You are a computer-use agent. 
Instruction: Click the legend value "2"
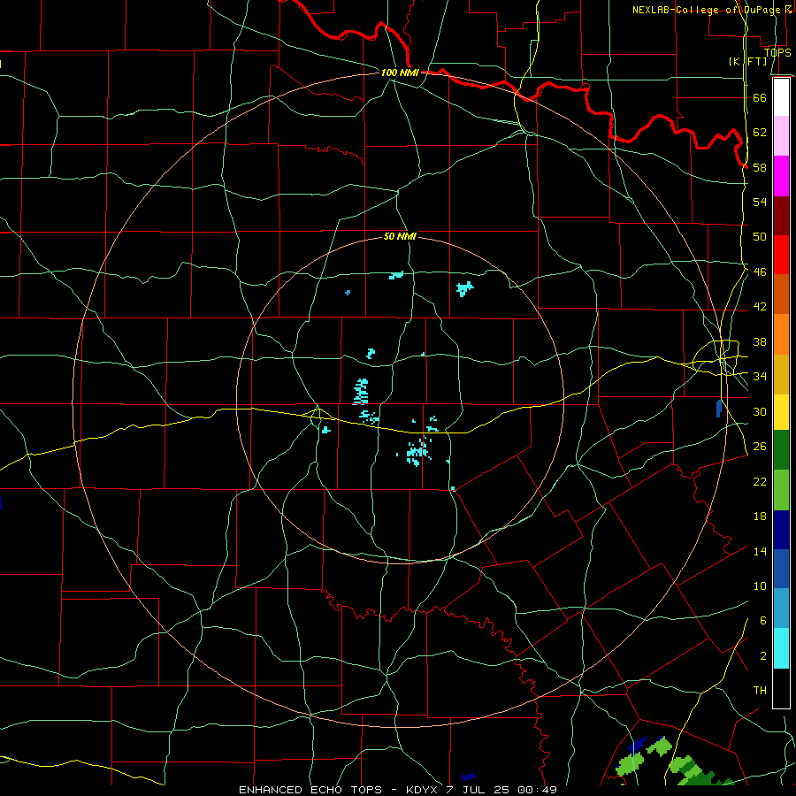click(762, 655)
